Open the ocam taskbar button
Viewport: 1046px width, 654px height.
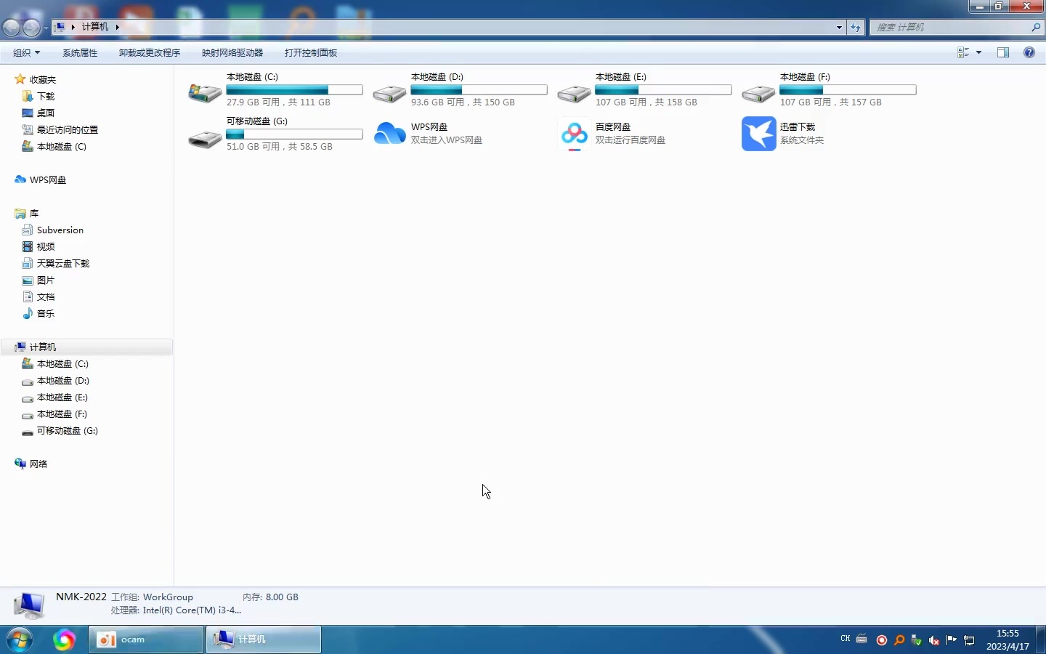click(146, 639)
